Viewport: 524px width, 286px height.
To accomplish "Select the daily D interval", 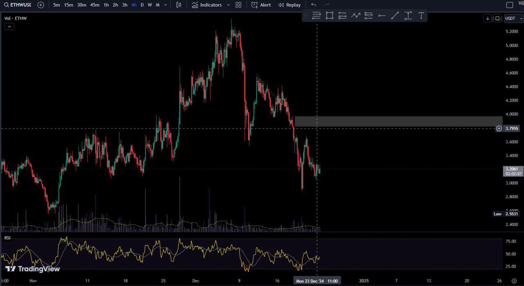I will tap(142, 5).
